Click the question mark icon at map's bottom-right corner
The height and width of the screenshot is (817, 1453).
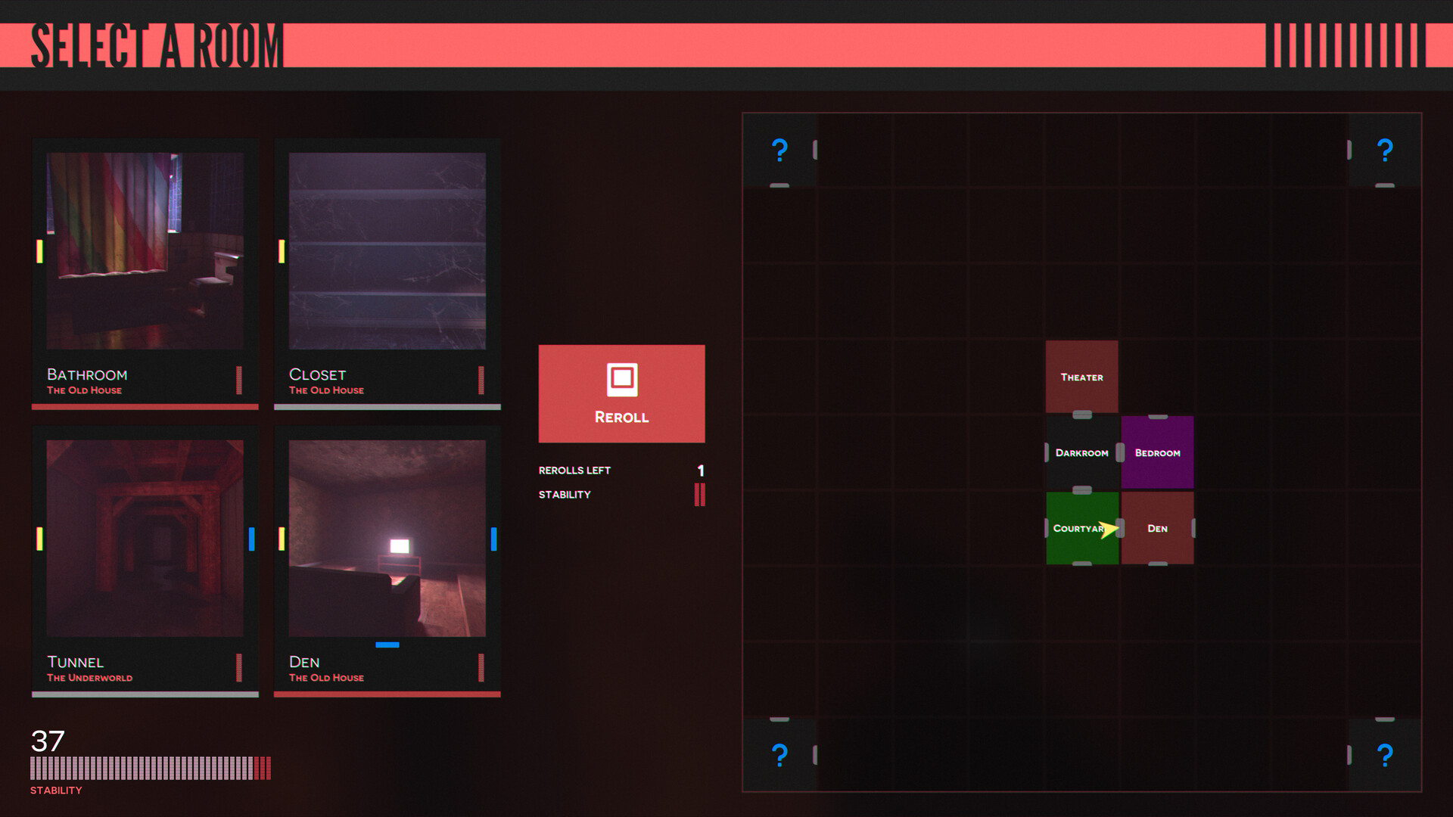1385,754
